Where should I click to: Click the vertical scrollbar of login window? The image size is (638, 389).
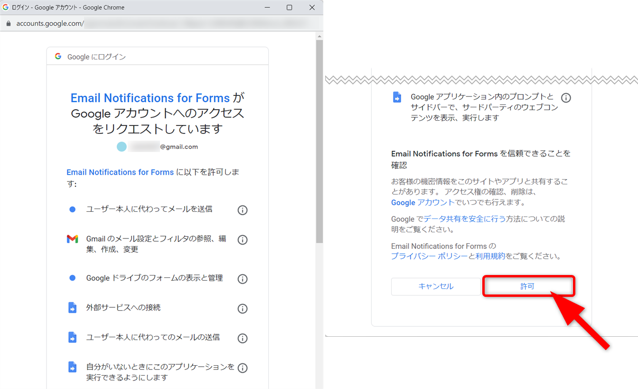point(319,142)
